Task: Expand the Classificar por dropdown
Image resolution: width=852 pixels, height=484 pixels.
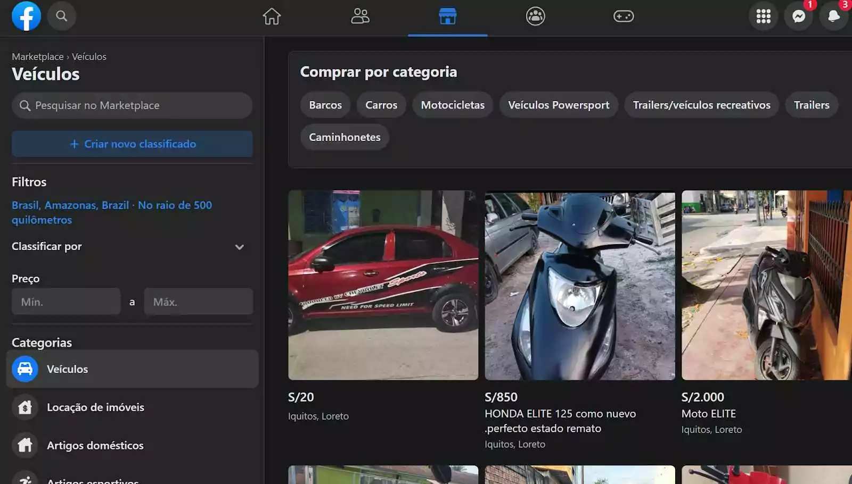Action: pos(128,246)
